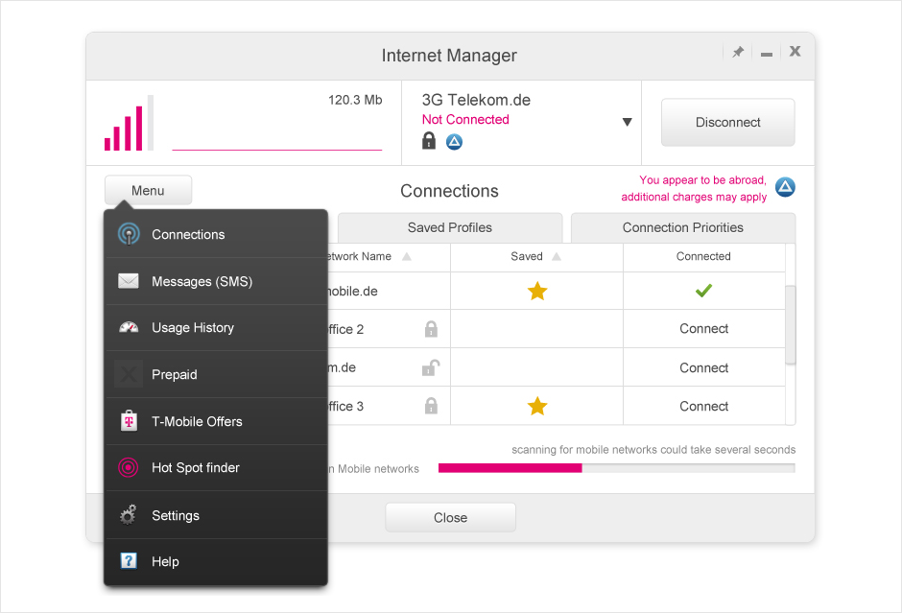This screenshot has height=613, width=902.
Task: Close the window with the X
Action: [795, 51]
